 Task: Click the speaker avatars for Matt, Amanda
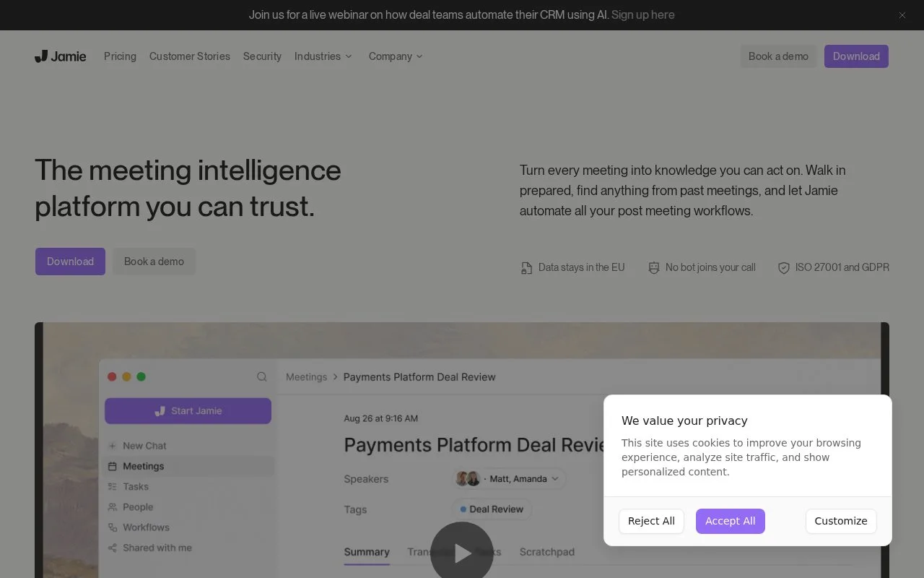[468, 479]
